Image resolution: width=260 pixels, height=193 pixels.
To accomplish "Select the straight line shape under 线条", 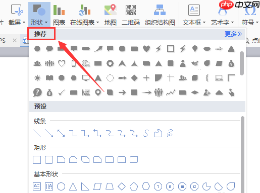I will tap(37, 133).
